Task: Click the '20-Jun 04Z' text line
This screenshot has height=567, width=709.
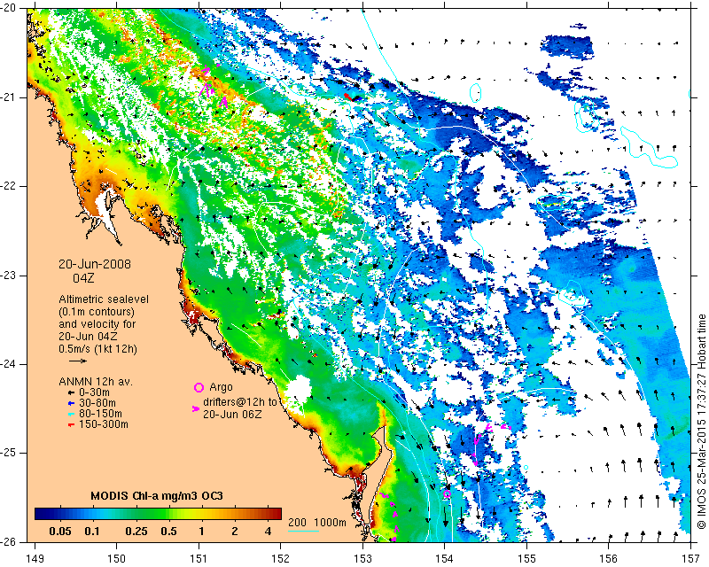Action: pos(90,336)
